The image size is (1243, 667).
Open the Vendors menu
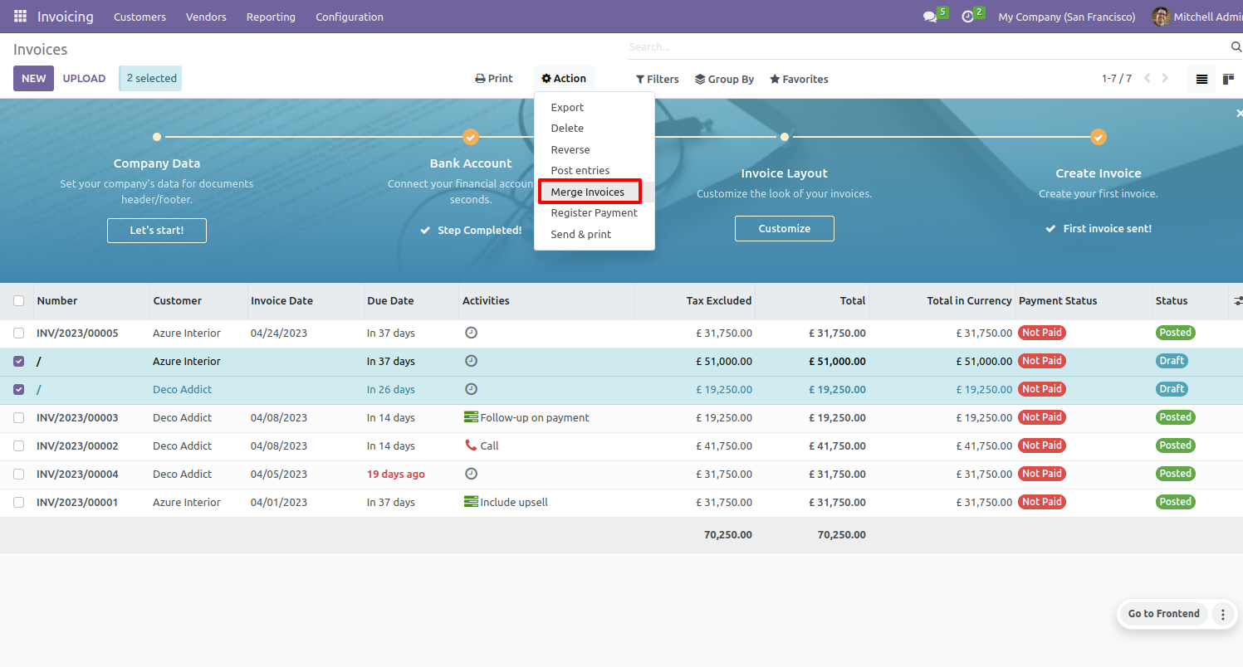(206, 17)
